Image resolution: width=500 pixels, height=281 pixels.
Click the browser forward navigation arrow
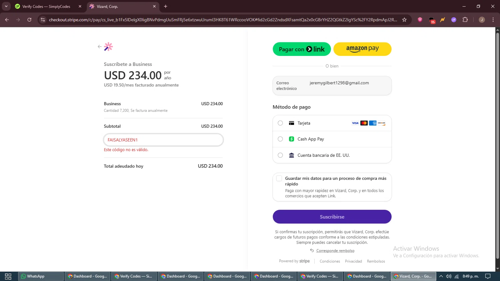pos(18,20)
